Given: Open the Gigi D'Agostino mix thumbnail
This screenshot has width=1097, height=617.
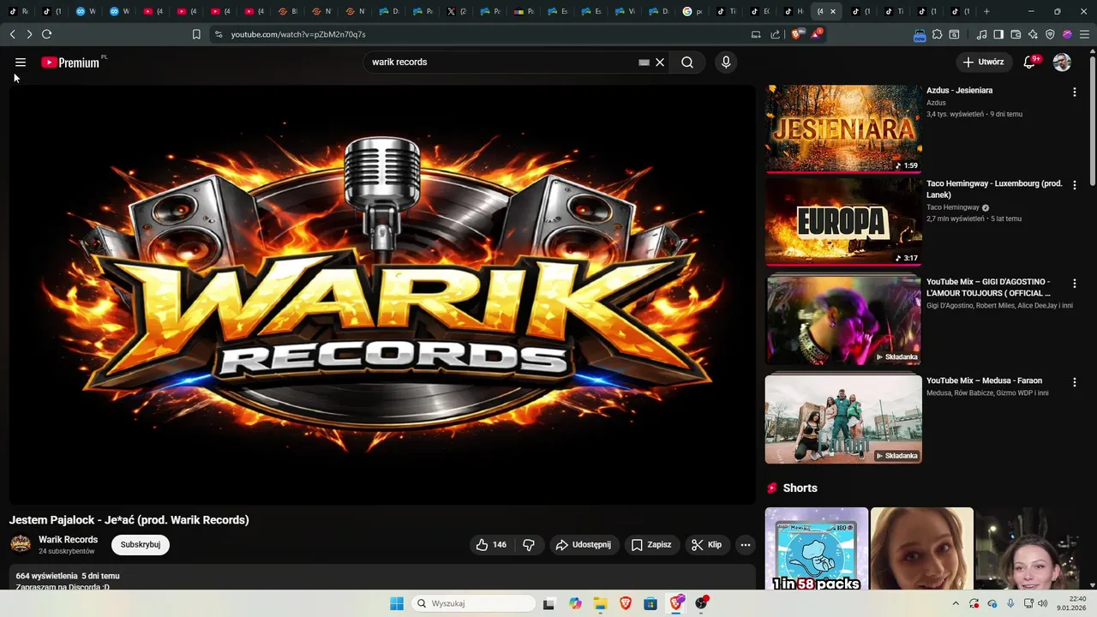Looking at the screenshot, I should (x=843, y=320).
